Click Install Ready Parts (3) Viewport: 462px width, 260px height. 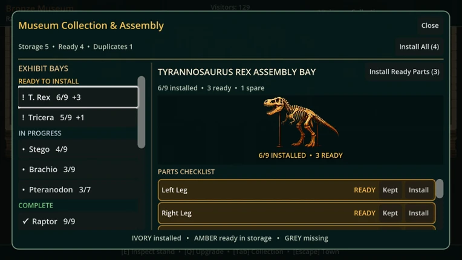404,72
